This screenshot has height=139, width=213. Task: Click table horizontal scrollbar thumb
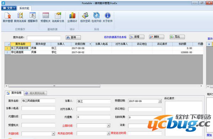tap(54, 86)
